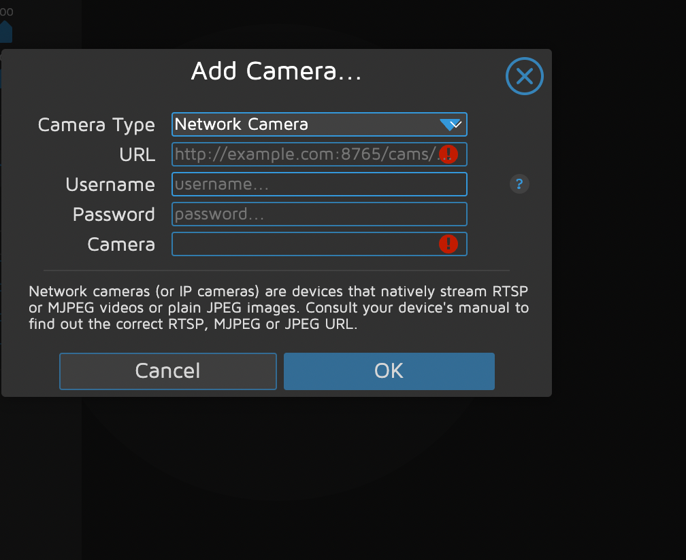Click the blue question mark help icon

pos(519,183)
